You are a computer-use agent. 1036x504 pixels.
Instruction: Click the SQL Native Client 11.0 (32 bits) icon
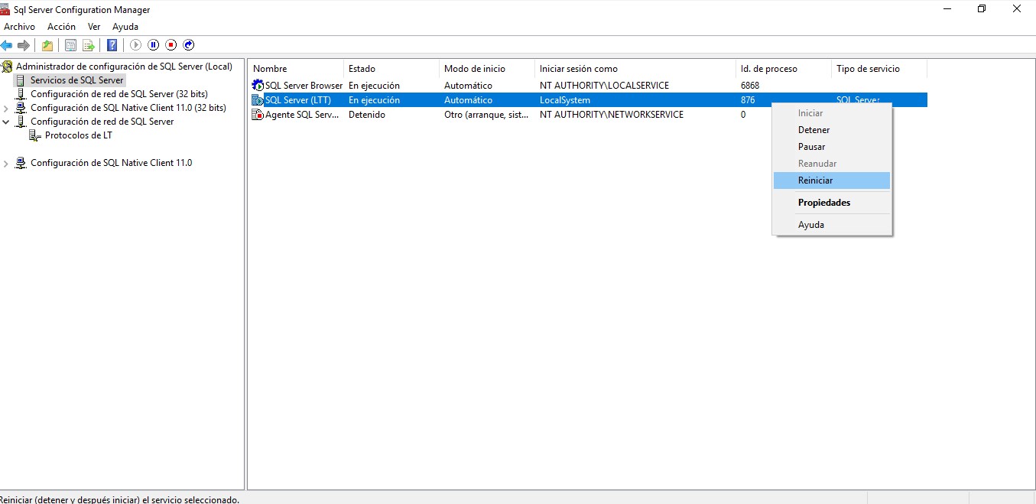21,108
